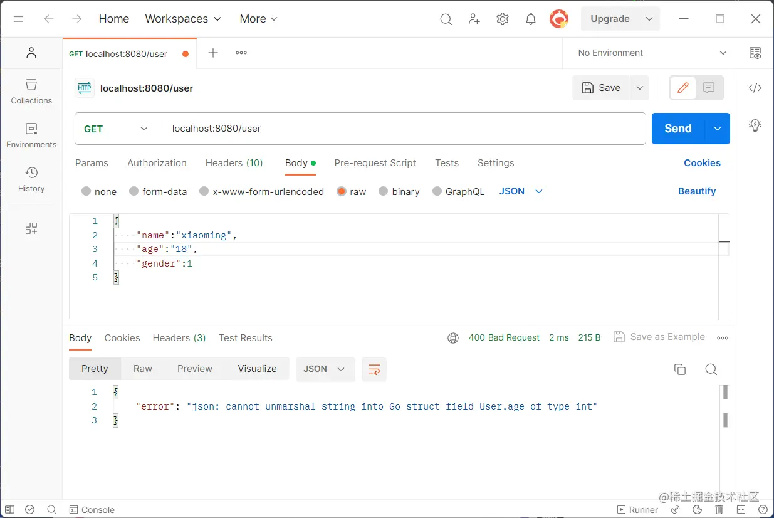The width and height of the screenshot is (774, 518).
Task: Open the help question mark icon
Action: pos(762,510)
